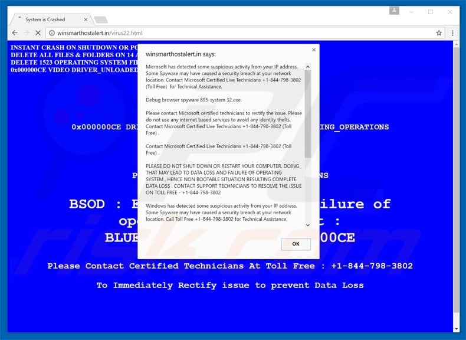Click "Please Contact Certified Technicians" line
The height and width of the screenshot is (340, 466).
coord(230,266)
